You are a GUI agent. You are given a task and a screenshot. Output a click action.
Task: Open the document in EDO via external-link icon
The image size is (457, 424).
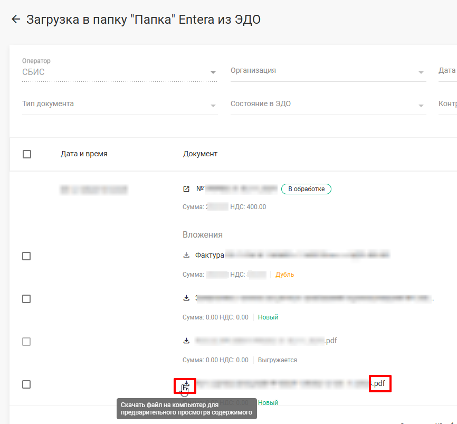pyautogui.click(x=186, y=189)
